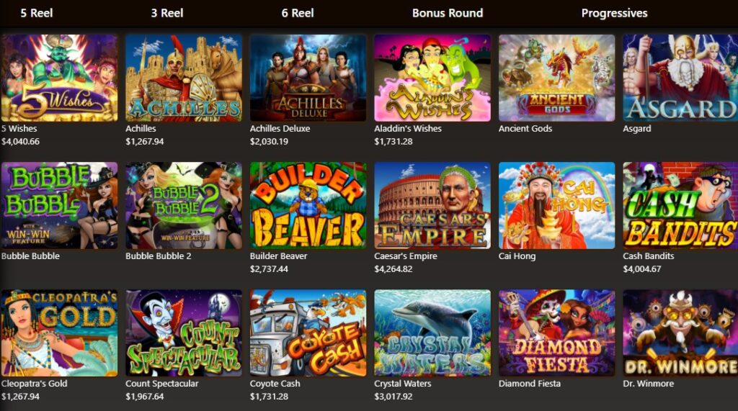The height and width of the screenshot is (411, 738).
Task: Select the Achilles Deluxe game tile
Action: pyautogui.click(x=308, y=78)
